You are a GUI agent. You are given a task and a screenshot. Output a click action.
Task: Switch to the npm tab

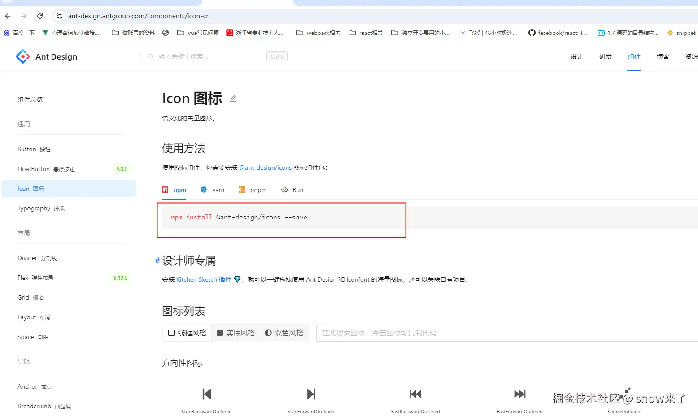[174, 190]
